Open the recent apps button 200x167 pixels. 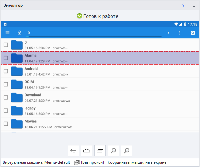(100, 151)
